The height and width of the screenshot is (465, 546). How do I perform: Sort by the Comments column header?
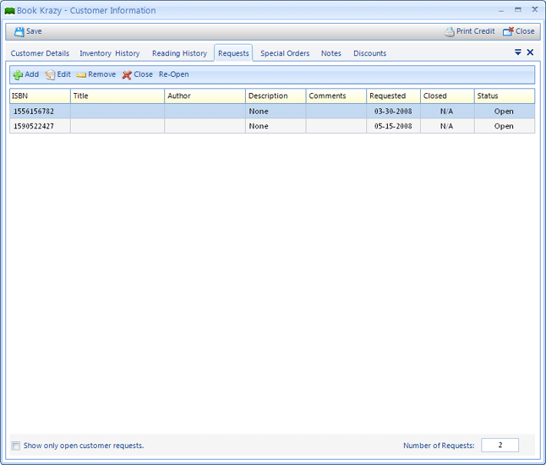click(336, 96)
